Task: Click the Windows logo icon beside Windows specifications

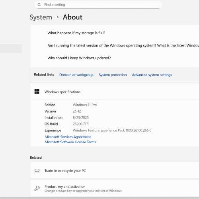Action: pyautogui.click(x=37, y=92)
